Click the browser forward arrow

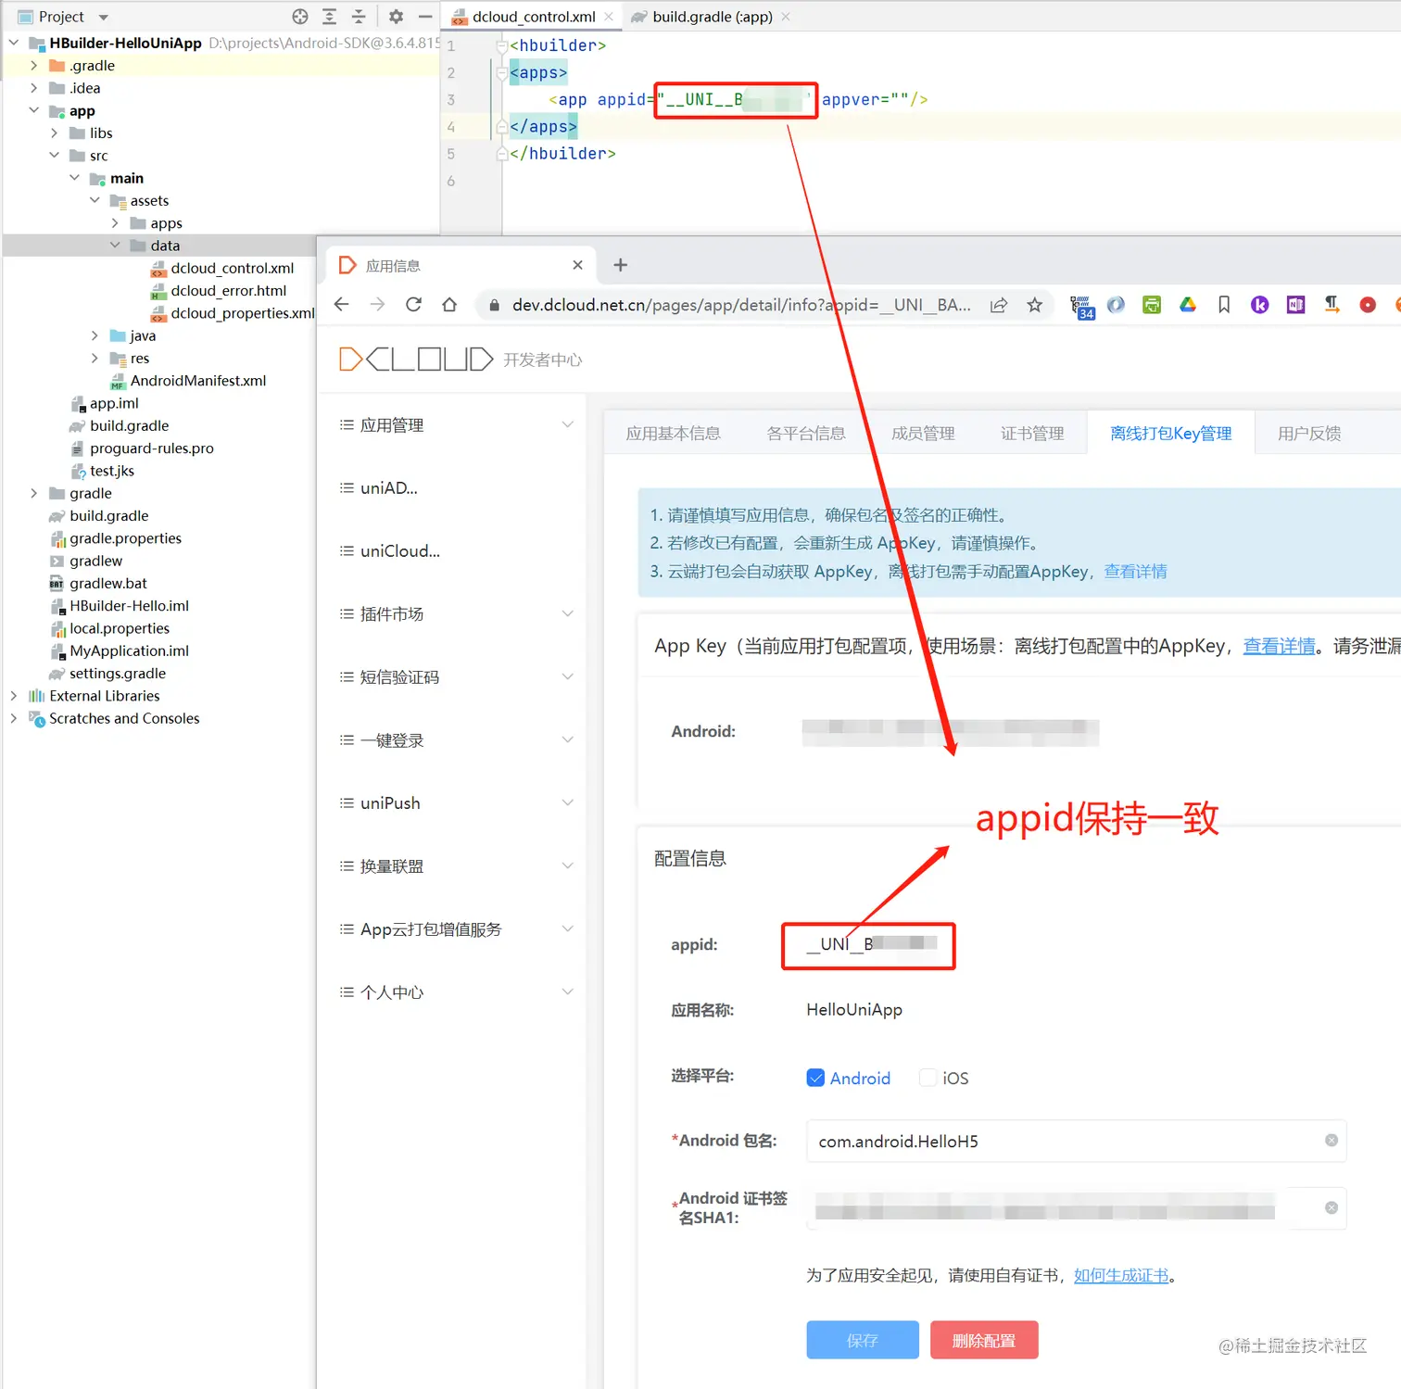[x=377, y=305]
